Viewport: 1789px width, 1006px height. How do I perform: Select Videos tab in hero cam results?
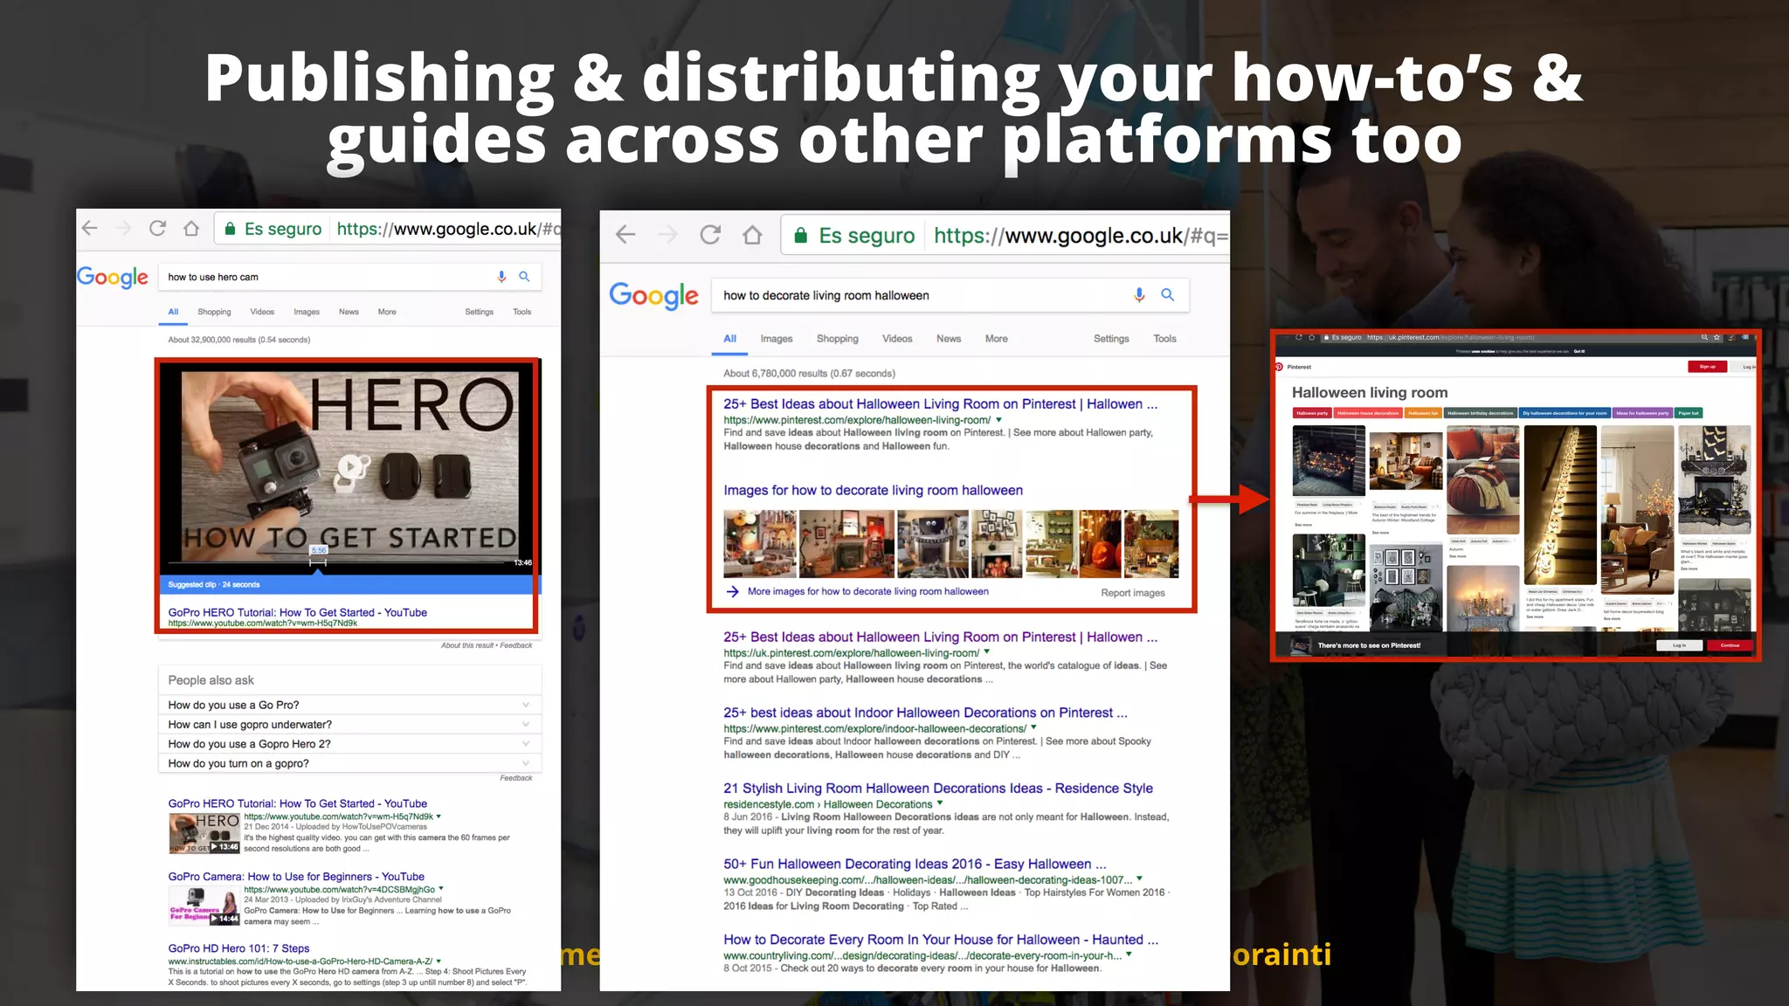[x=262, y=312]
